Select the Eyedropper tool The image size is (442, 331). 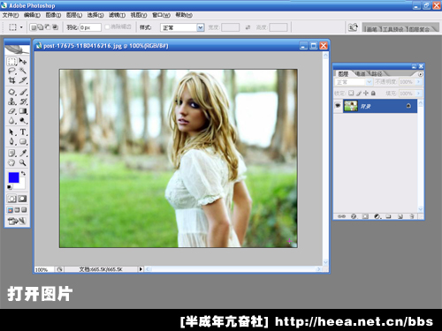click(x=23, y=153)
